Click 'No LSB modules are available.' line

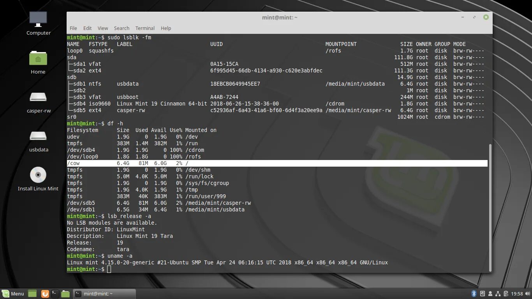(x=112, y=223)
